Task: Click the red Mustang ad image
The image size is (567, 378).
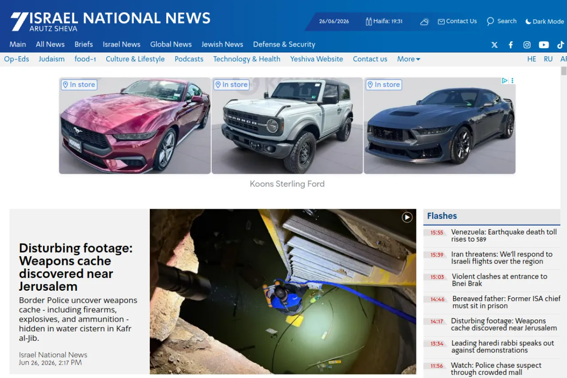Action: (135, 126)
